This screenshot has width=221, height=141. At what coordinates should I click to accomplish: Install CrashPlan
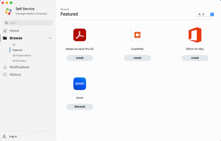click(x=137, y=58)
